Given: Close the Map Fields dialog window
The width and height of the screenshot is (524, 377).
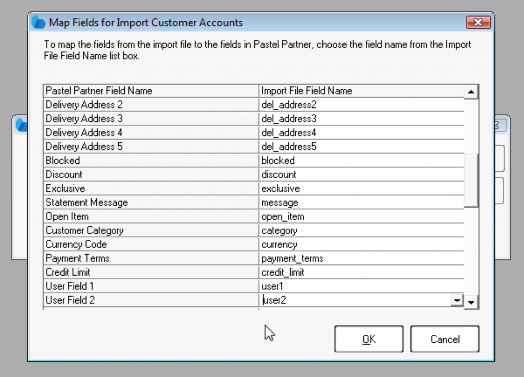Looking at the screenshot, I should click(x=478, y=23).
